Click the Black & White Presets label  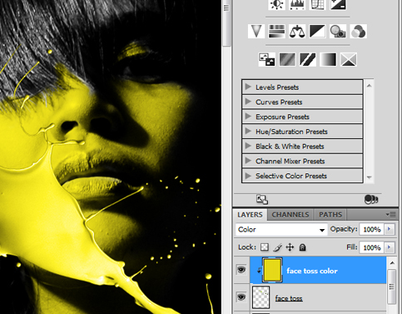tap(290, 146)
